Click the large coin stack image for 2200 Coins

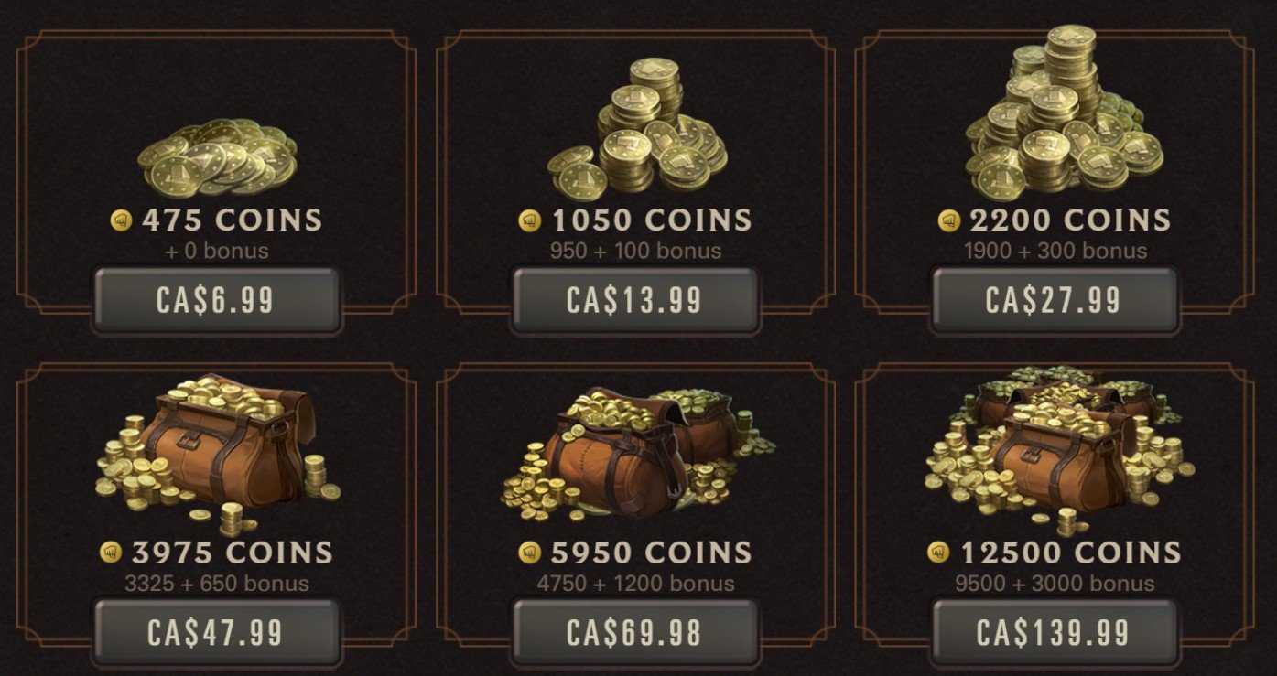point(1065,112)
